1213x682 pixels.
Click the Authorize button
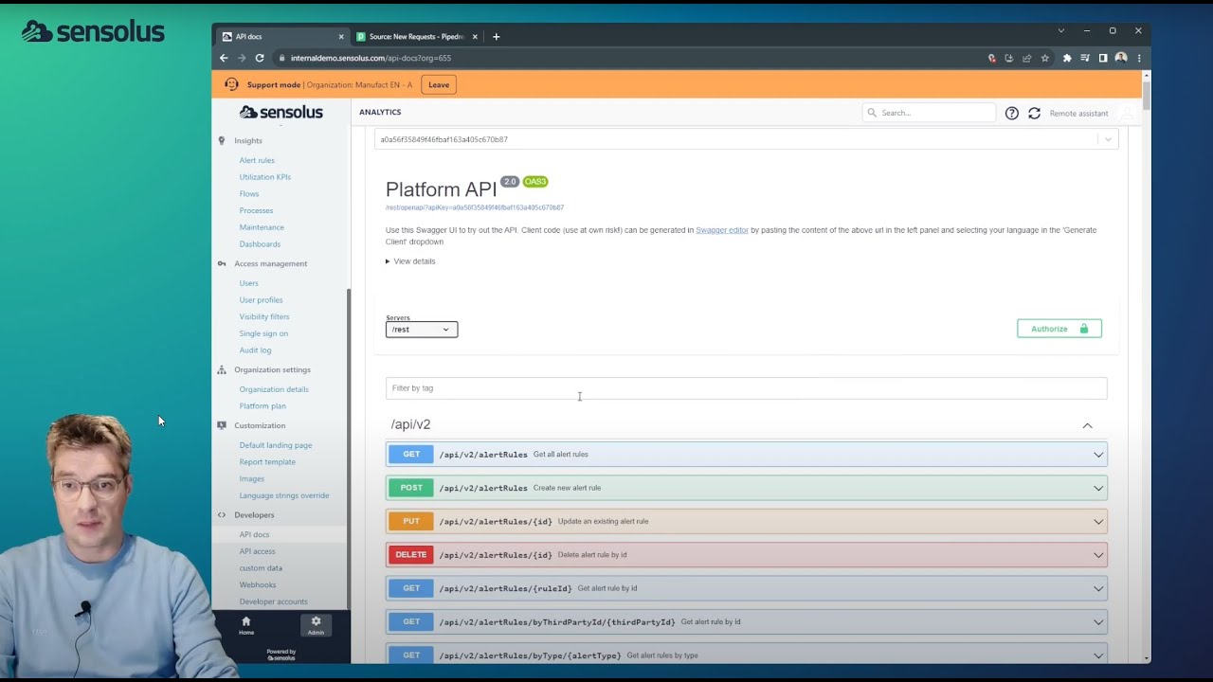pos(1059,329)
